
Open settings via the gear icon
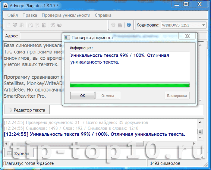pos(113,25)
